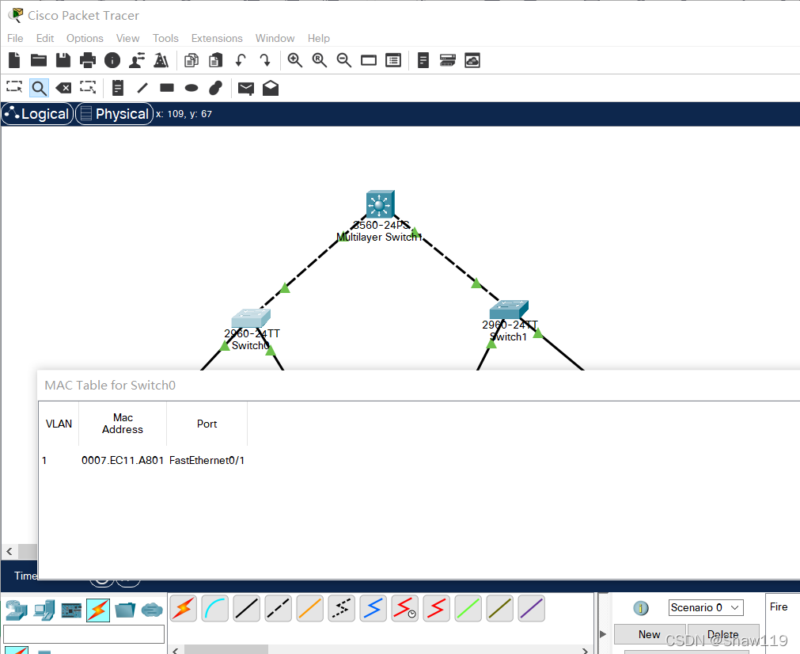Select the Draw Rectangle tool

(167, 88)
